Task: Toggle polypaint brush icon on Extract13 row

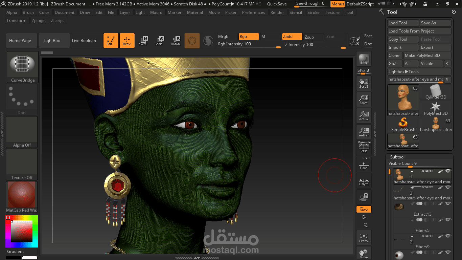Action: (440, 204)
